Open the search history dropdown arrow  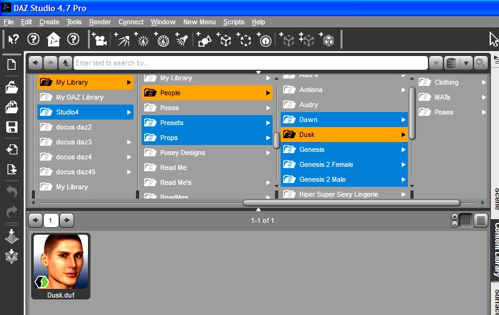pyautogui.click(x=436, y=63)
